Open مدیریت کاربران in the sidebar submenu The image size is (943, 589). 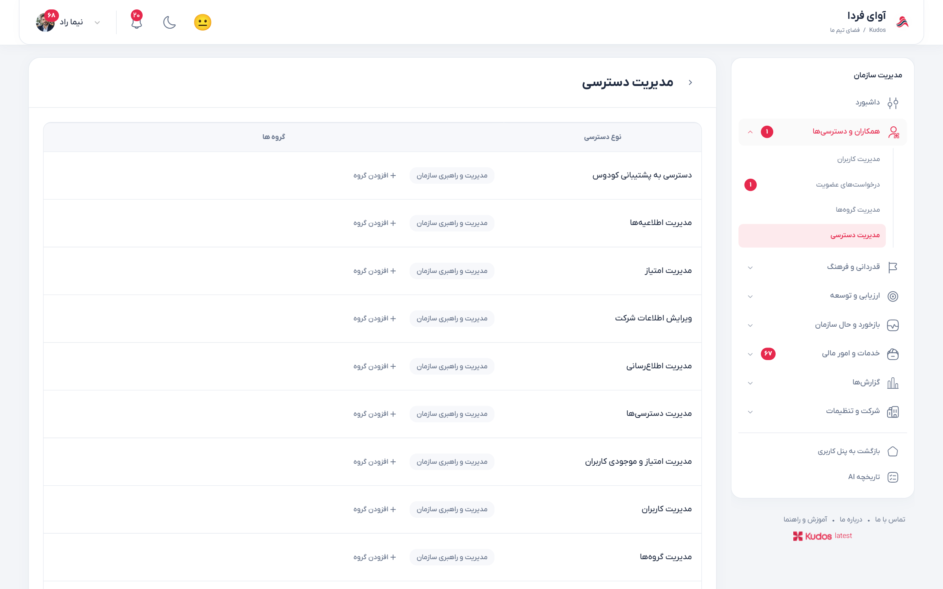pos(858,159)
